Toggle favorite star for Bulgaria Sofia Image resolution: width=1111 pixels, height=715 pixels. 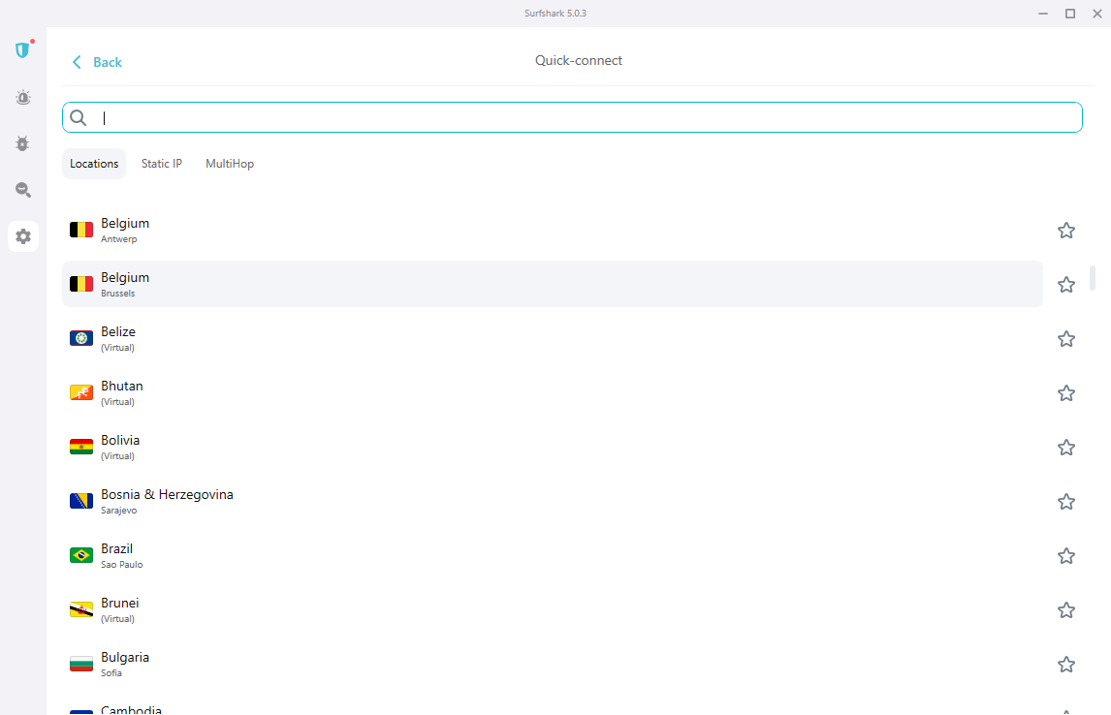pos(1066,664)
